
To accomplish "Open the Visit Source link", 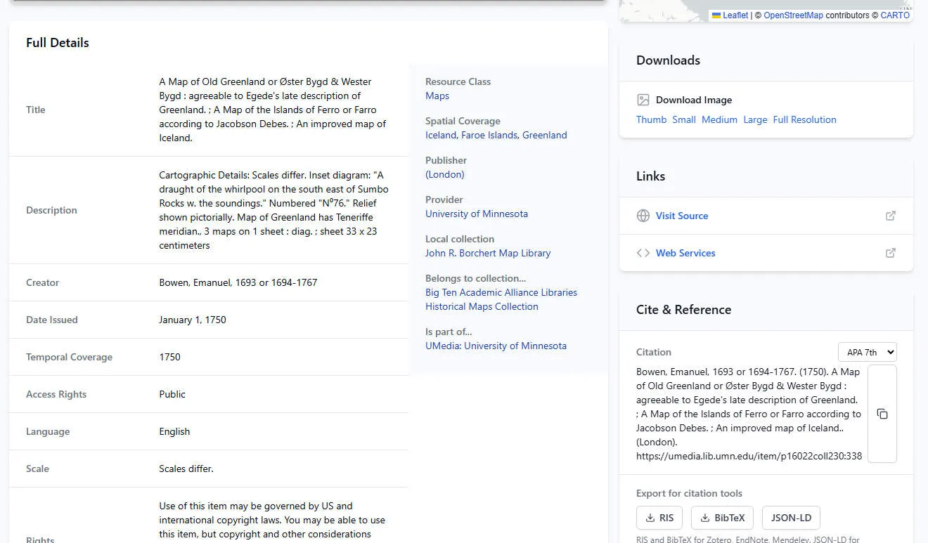I will (682, 216).
